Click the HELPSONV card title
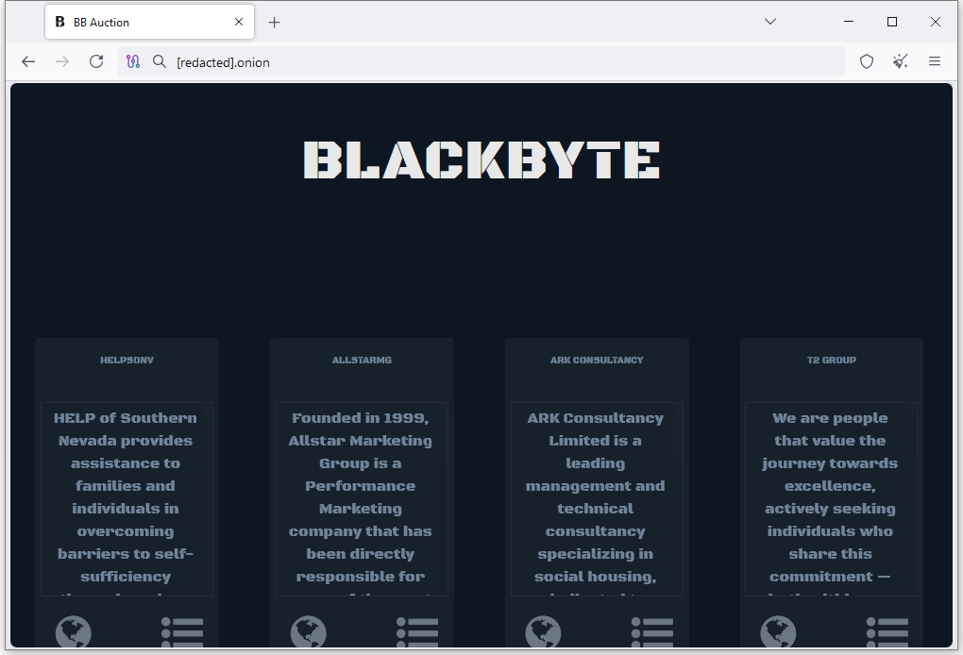This screenshot has height=655, width=963. 127,361
